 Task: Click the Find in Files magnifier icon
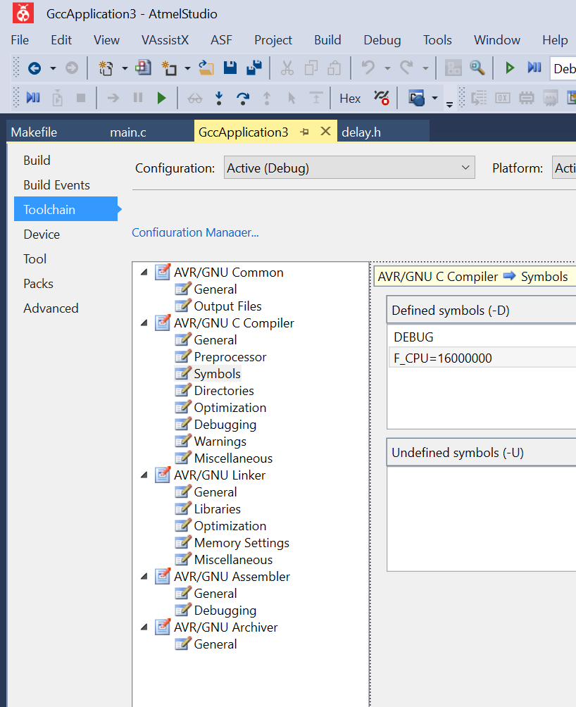(x=477, y=68)
